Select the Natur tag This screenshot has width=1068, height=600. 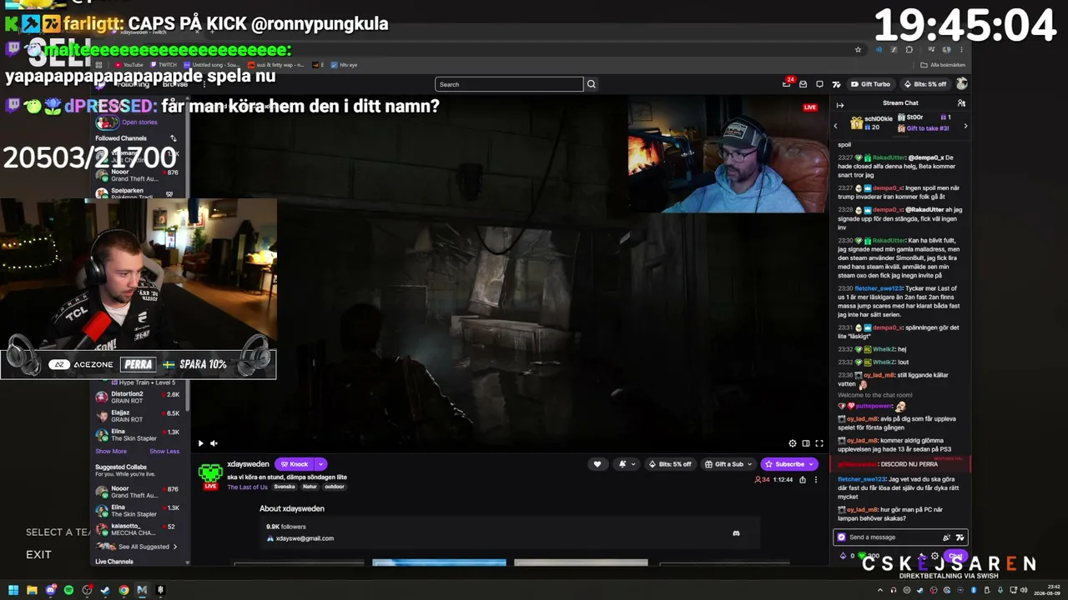(x=310, y=487)
